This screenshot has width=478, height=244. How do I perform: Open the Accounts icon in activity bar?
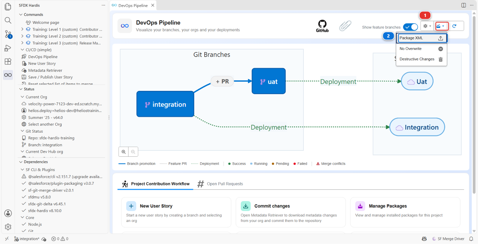click(8, 213)
